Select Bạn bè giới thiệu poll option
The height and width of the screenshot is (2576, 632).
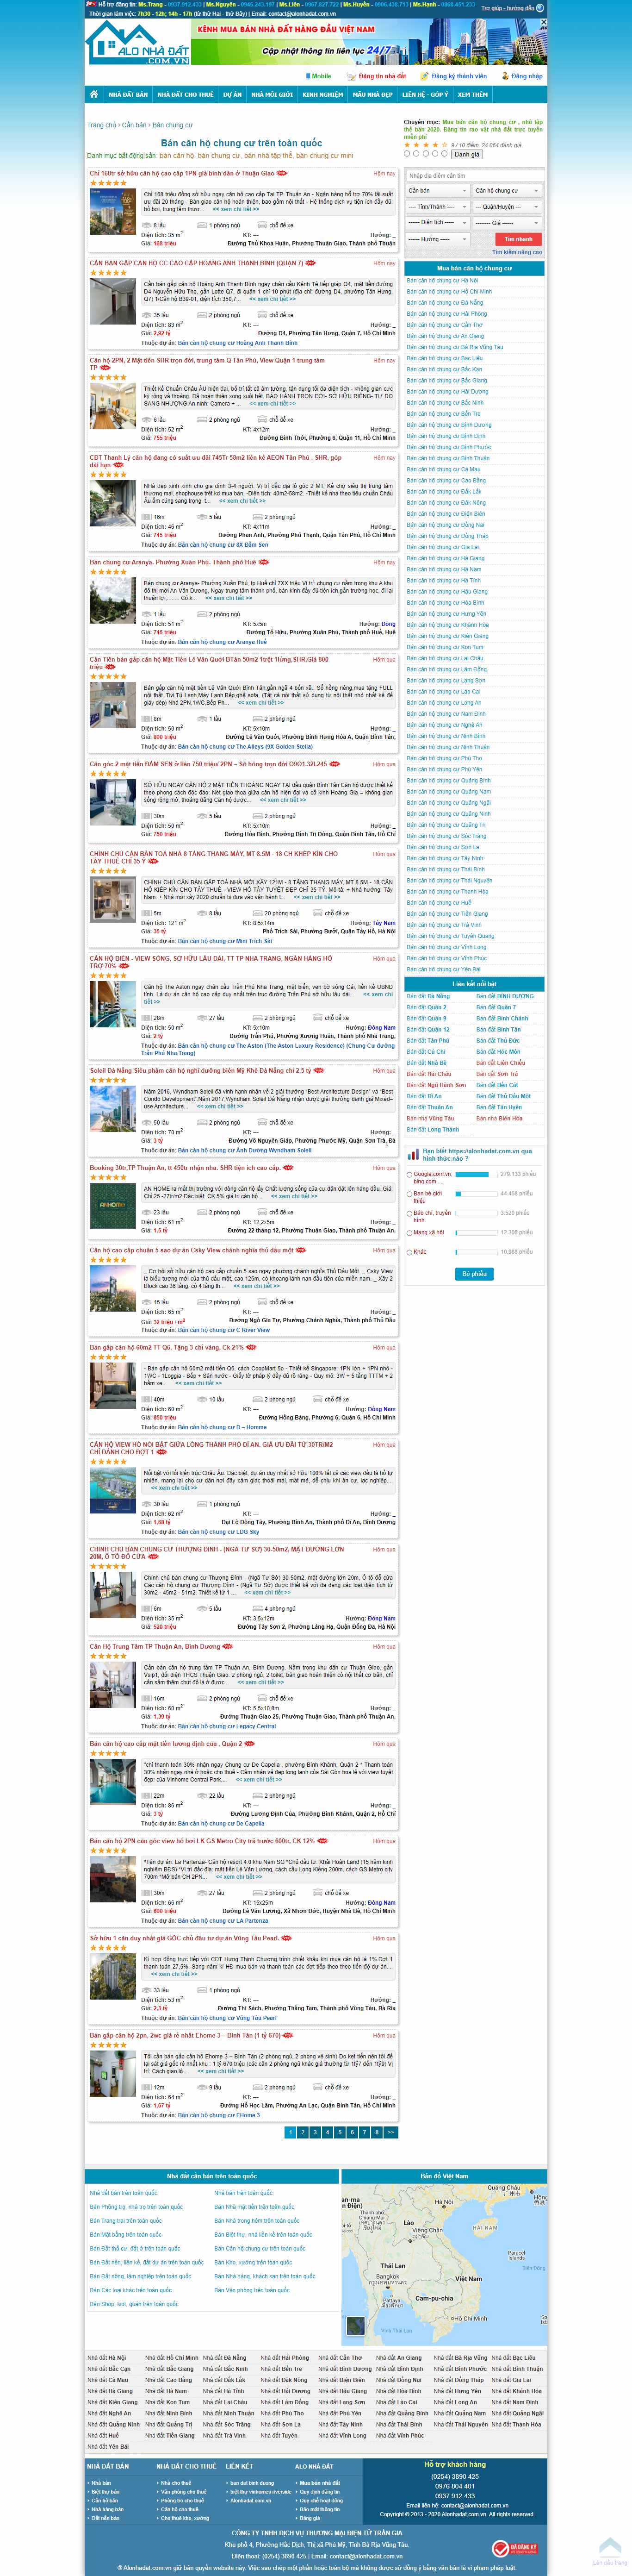pos(410,1193)
